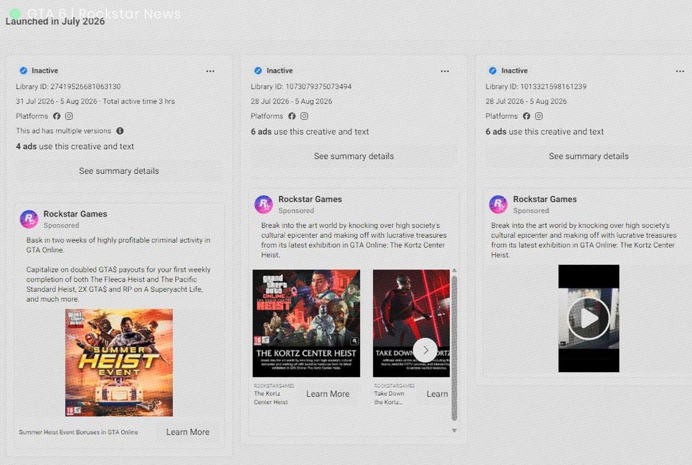Select 'This ad has multiple versions' text
Image resolution: width=692 pixels, height=465 pixels.
[63, 131]
